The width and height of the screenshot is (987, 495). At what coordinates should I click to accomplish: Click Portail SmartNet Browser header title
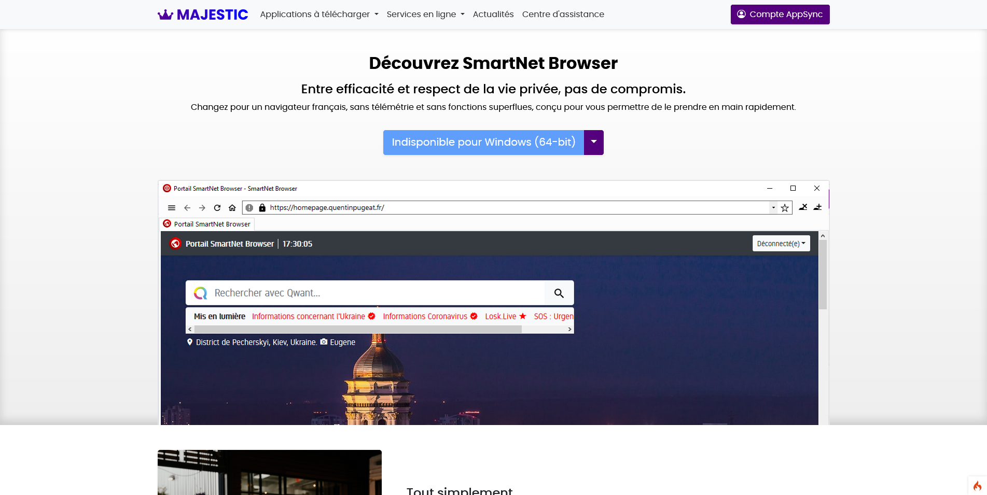click(230, 244)
